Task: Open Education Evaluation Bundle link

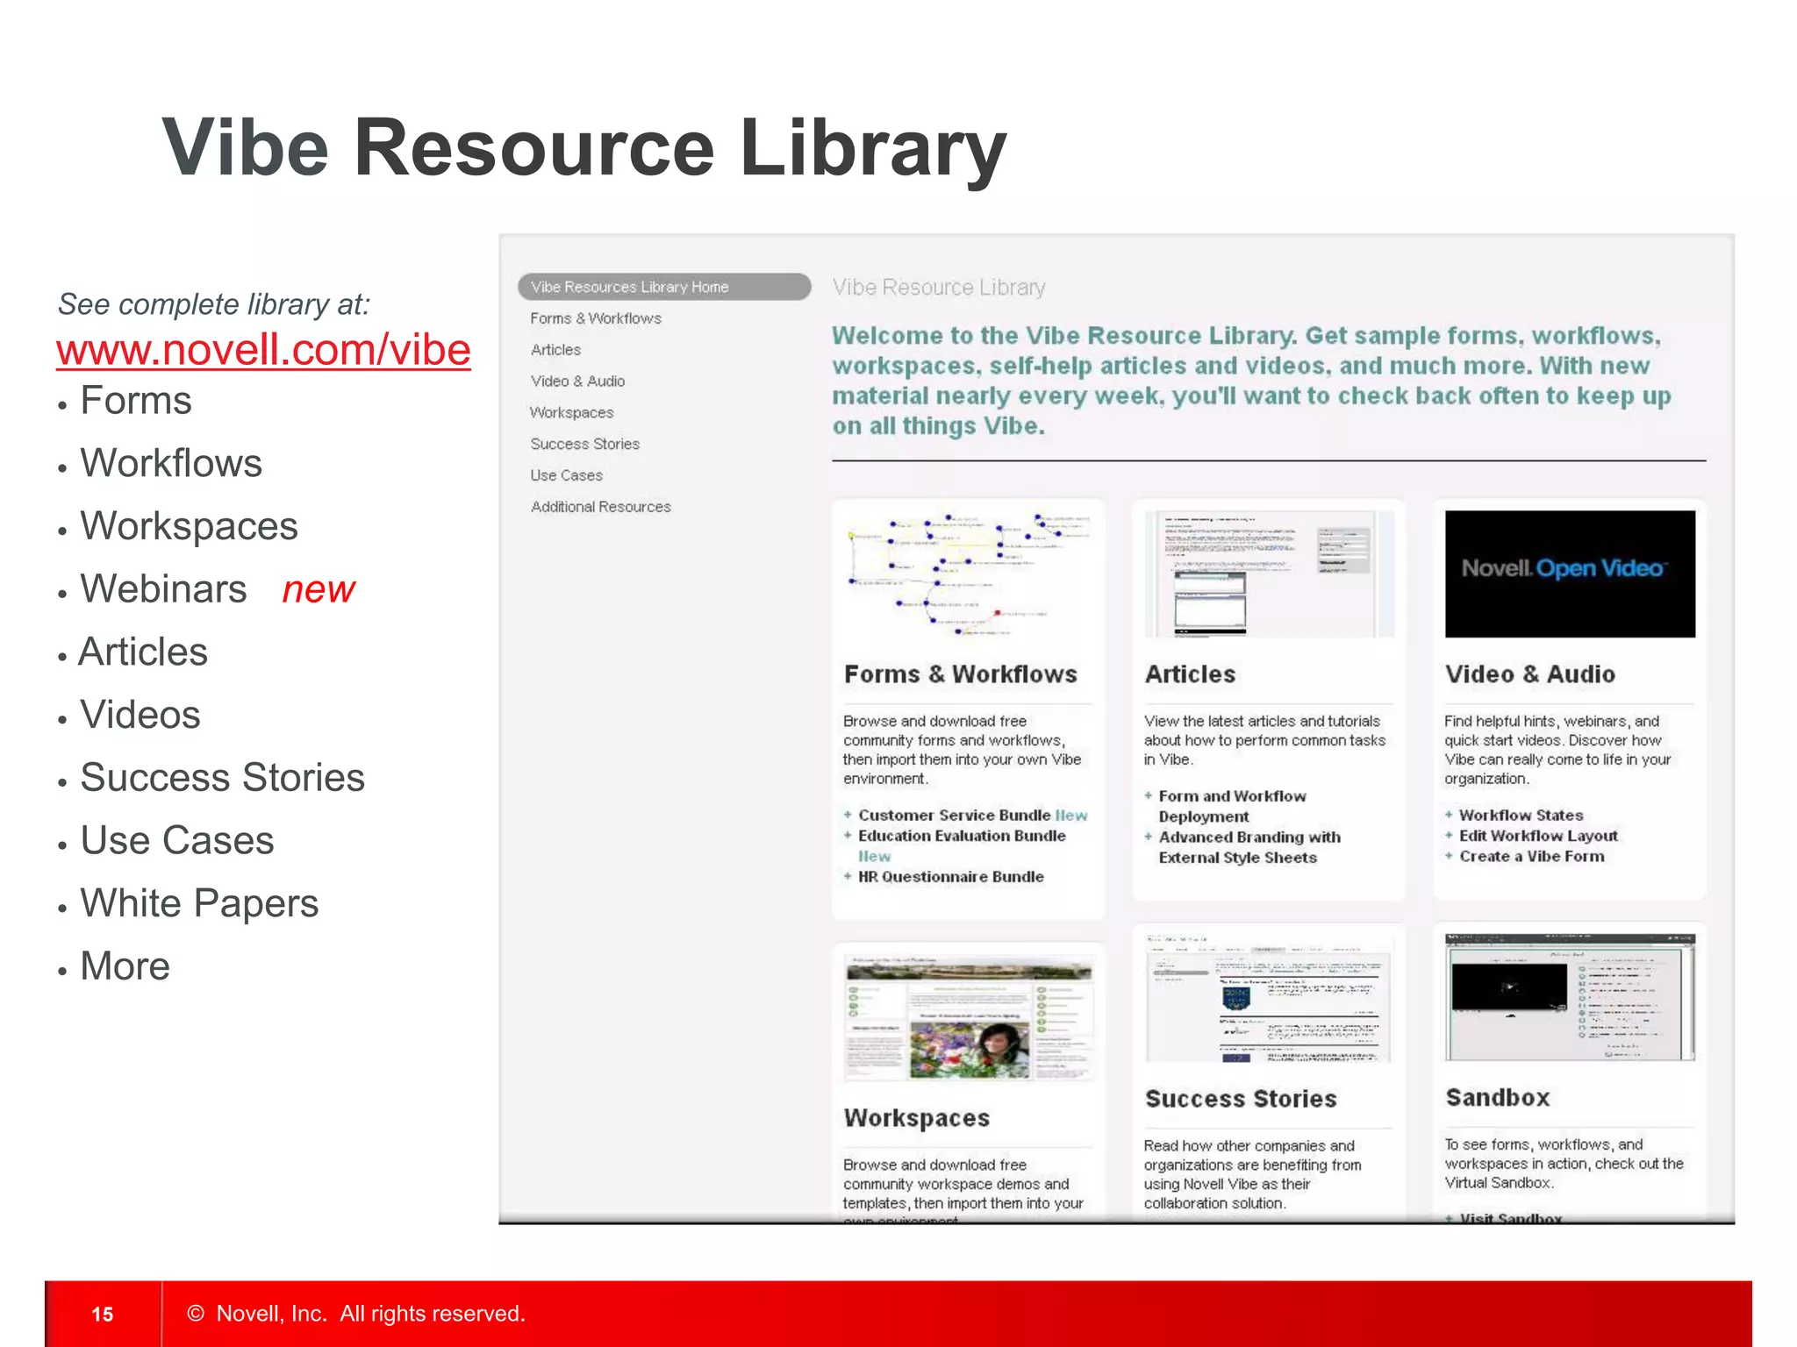Action: 962,836
